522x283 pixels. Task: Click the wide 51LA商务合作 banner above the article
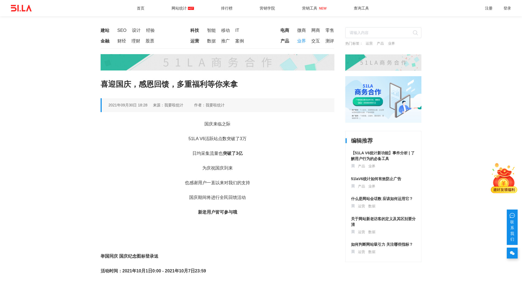(x=217, y=62)
